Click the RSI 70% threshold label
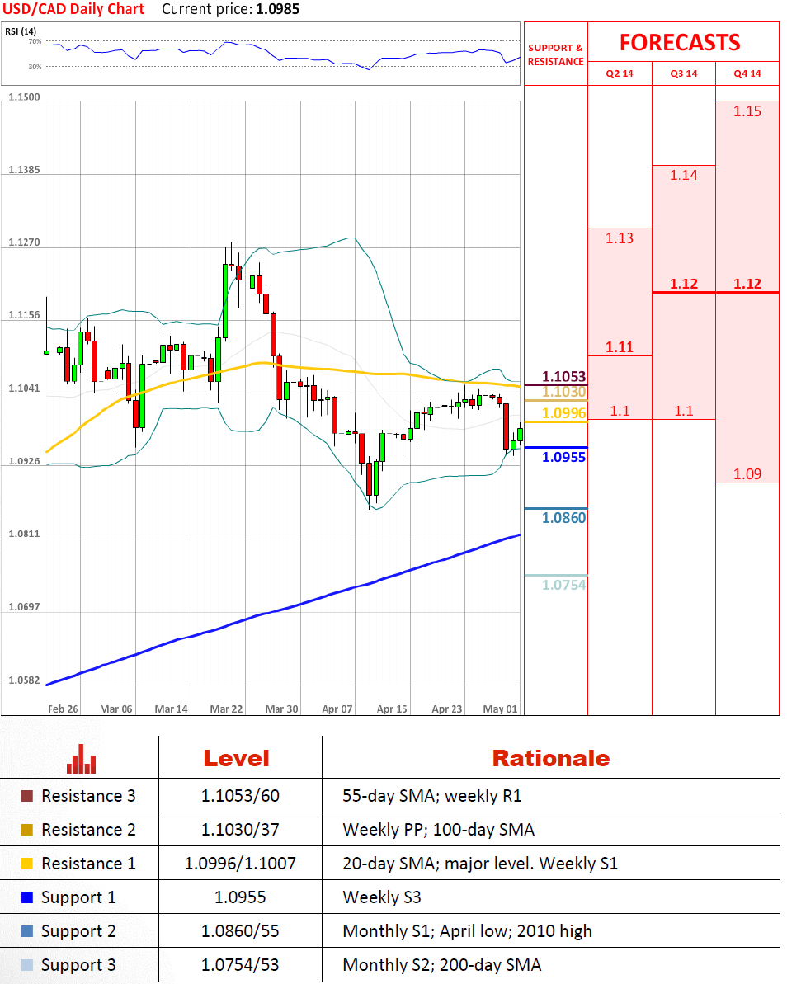 tap(35, 41)
